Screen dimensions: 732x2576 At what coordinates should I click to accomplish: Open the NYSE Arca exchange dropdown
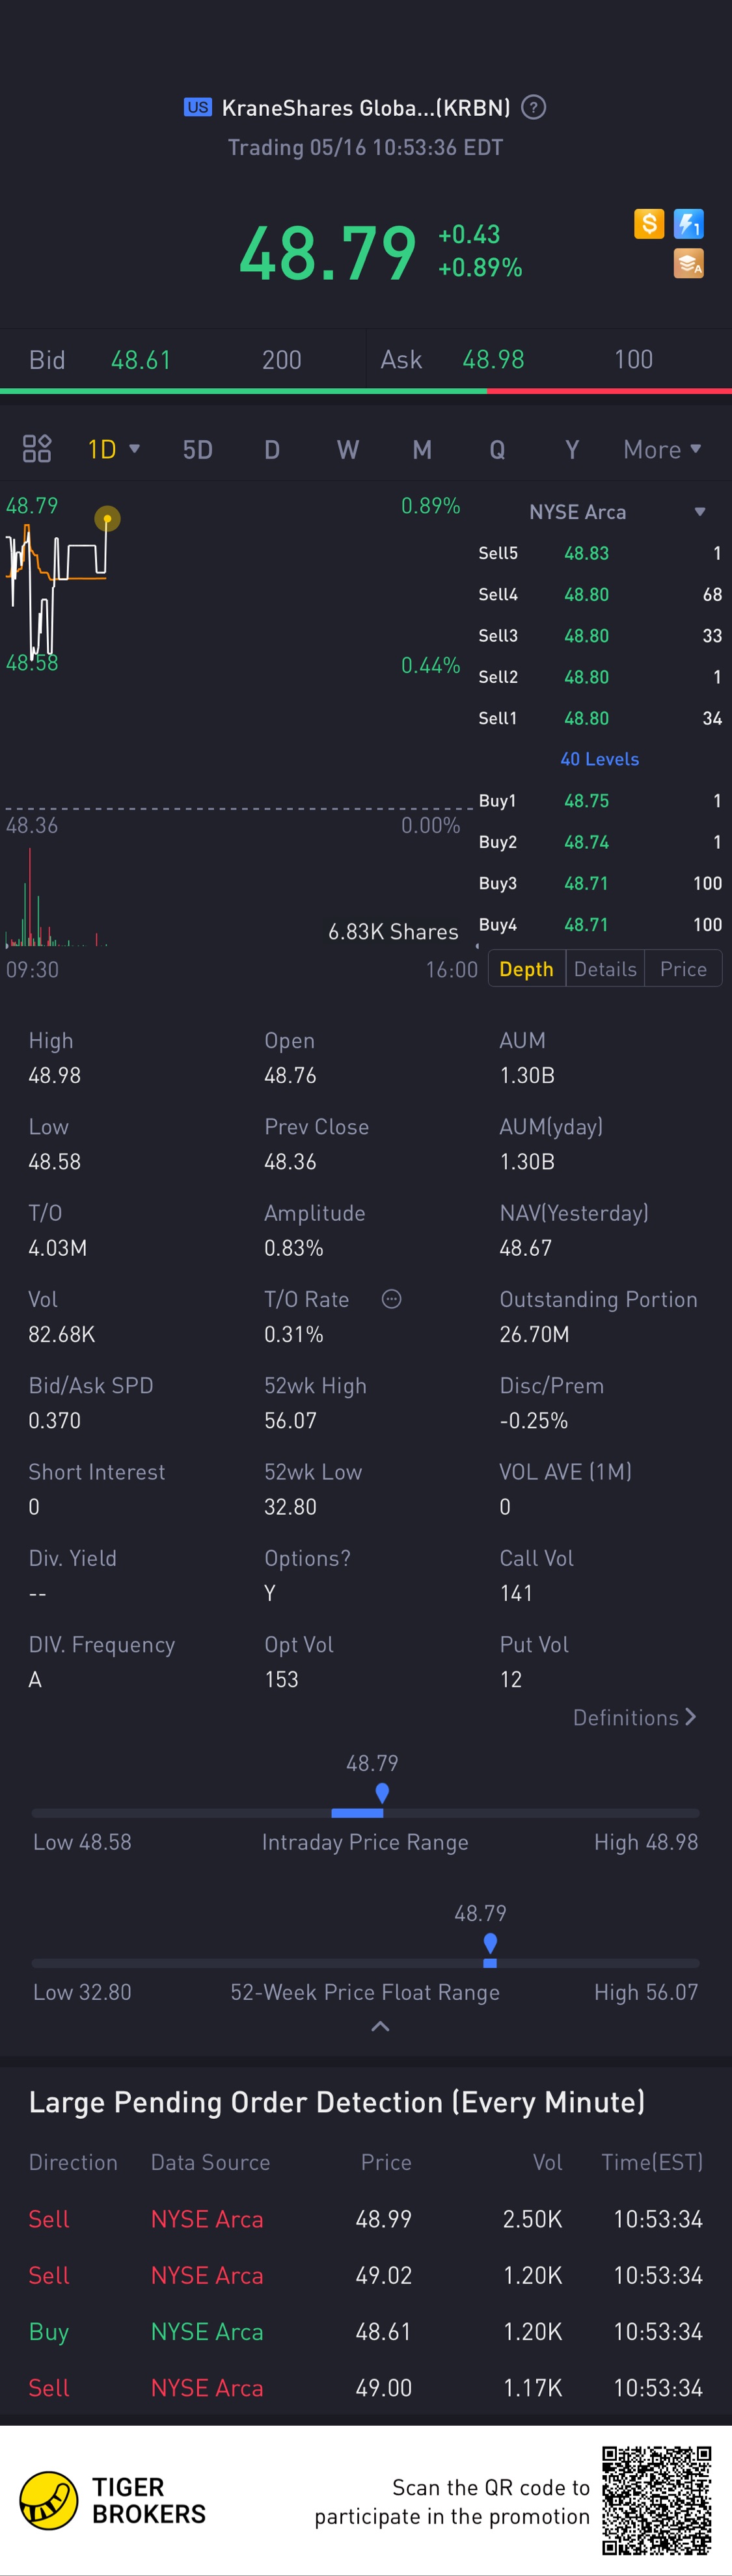coord(699,512)
